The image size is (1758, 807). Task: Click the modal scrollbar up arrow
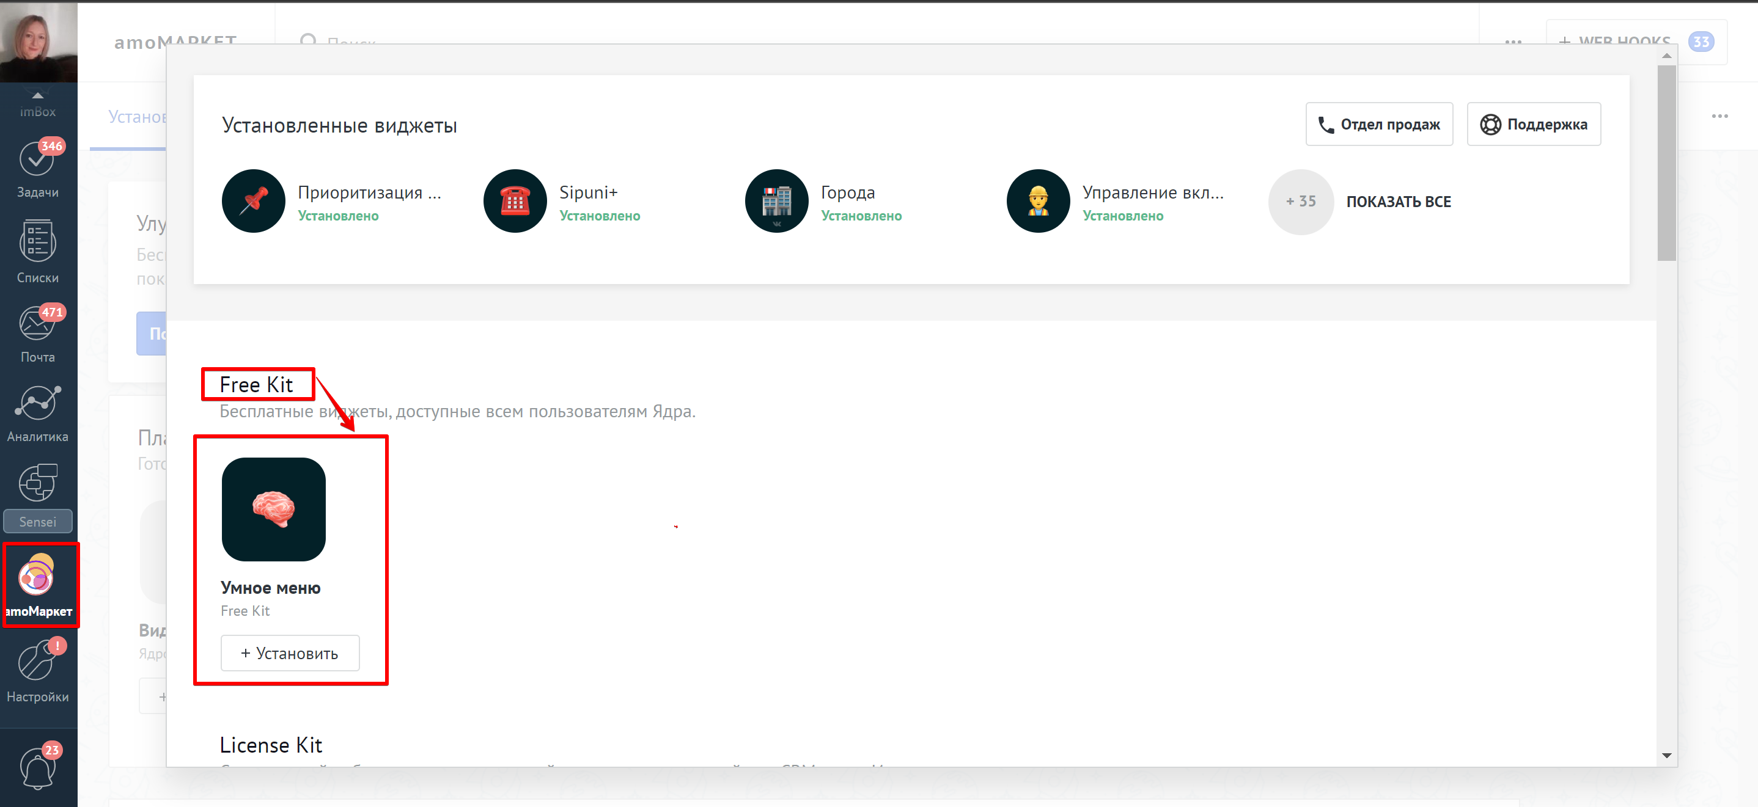click(1666, 55)
